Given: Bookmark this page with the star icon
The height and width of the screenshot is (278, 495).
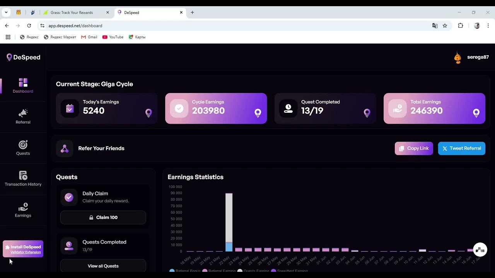Looking at the screenshot, I should pos(445,25).
